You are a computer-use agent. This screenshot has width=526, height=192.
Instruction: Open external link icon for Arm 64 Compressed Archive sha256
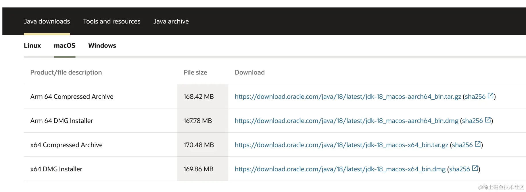click(x=491, y=96)
